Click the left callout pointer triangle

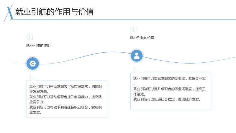click(x=33, y=78)
